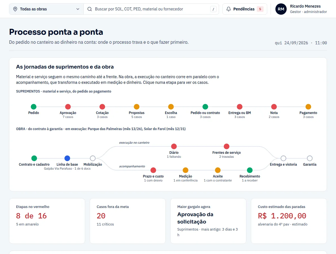
Task: Select the red Frentes de serviço node
Action: tap(227, 146)
